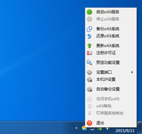Image resolution: width=142 pixels, height=134 pixels.
Task: Choose 注册许可证 menu entry
Action: point(111,53)
